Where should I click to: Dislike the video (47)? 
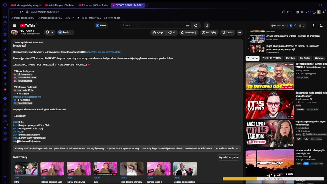tap(172, 33)
